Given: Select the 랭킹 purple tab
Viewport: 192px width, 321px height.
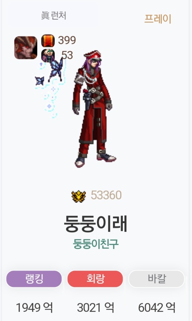Looking at the screenshot, I should point(34,279).
